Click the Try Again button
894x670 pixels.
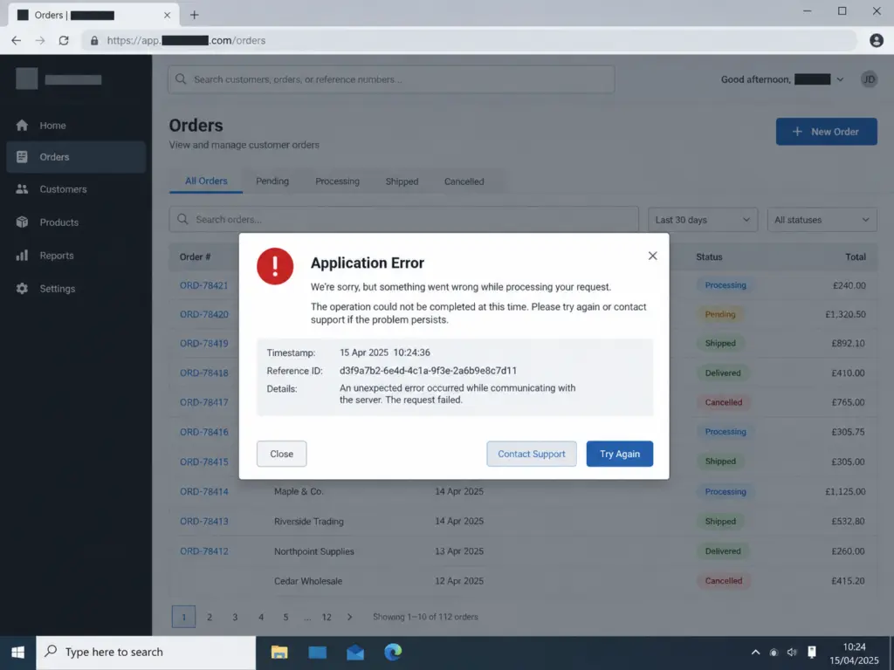coord(620,454)
